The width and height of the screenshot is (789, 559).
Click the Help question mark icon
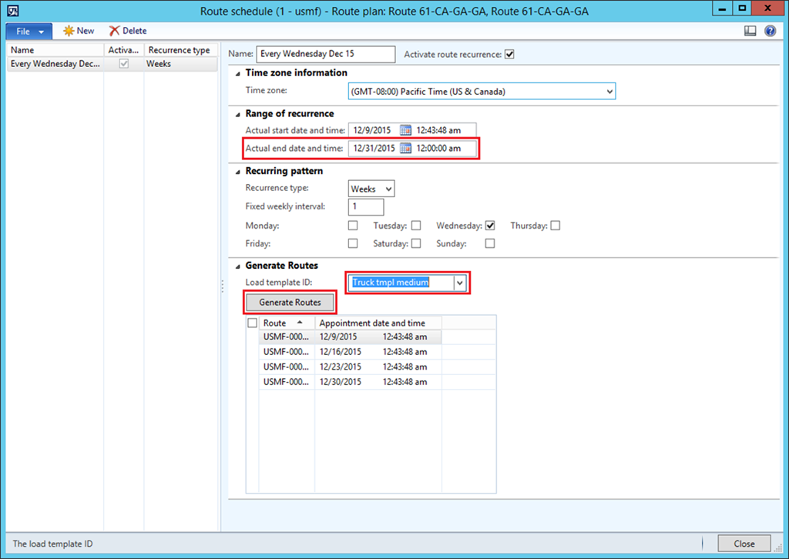pyautogui.click(x=770, y=31)
